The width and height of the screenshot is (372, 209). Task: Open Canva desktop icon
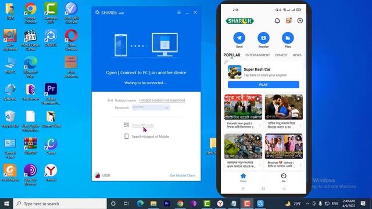(x=51, y=146)
